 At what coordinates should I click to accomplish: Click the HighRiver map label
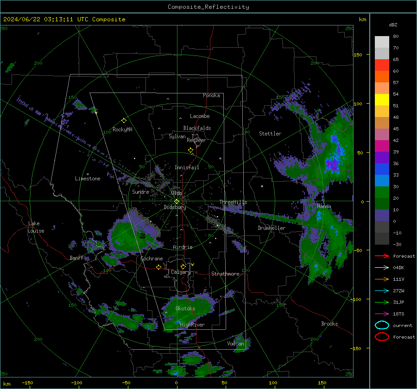click(192, 325)
